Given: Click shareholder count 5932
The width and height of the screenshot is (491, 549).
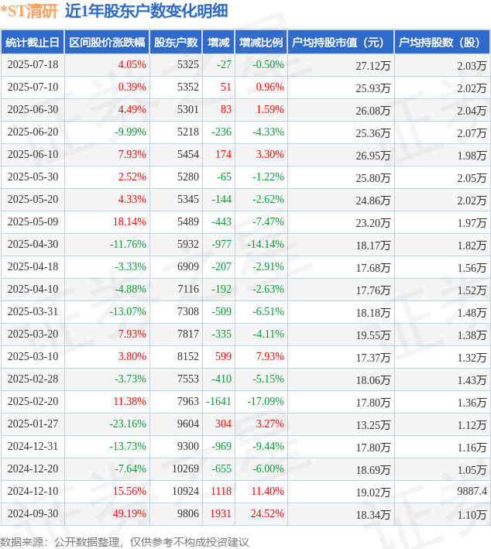Looking at the screenshot, I should click(188, 244).
